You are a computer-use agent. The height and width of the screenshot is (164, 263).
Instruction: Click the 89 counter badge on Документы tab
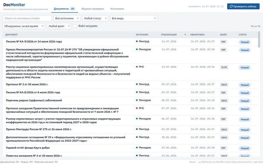(72, 9)
